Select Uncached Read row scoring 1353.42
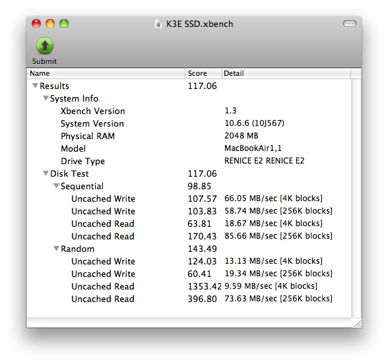The width and height of the screenshot is (388, 364). coord(189,286)
